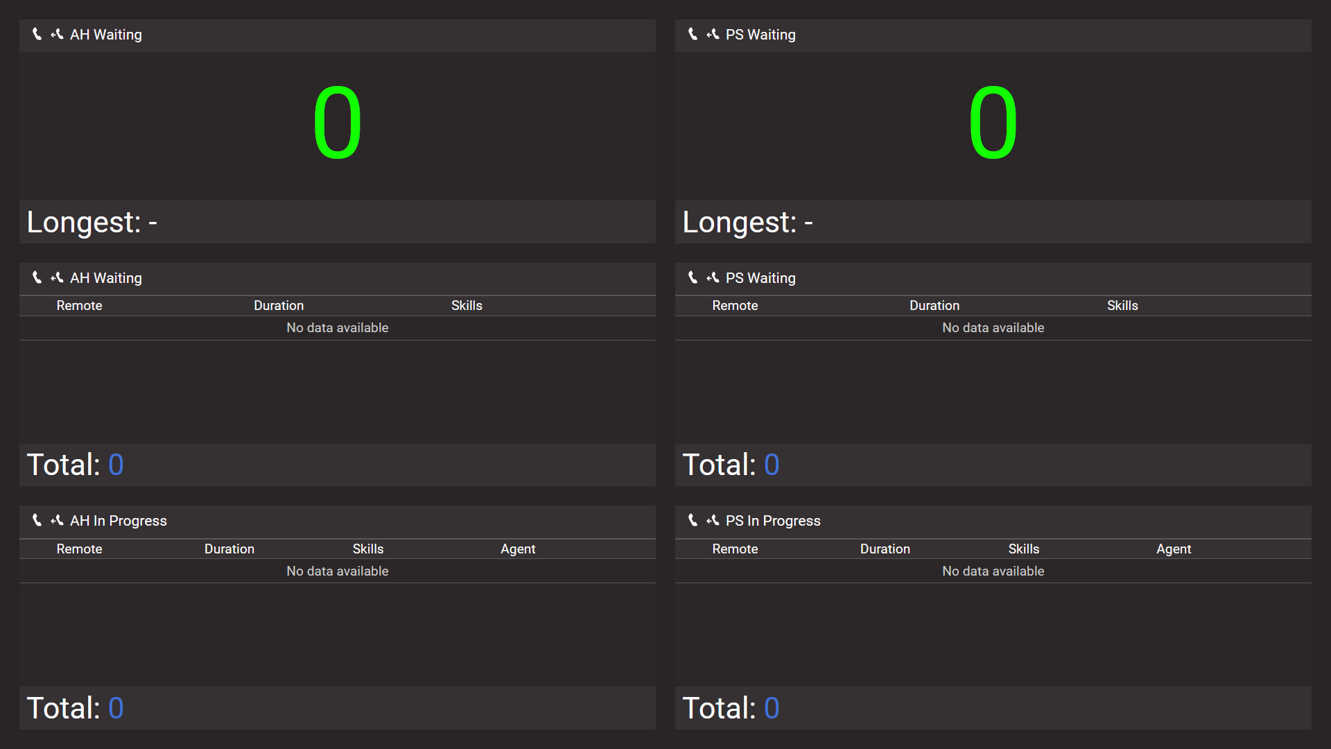Click the green AH Waiting count number

click(338, 123)
